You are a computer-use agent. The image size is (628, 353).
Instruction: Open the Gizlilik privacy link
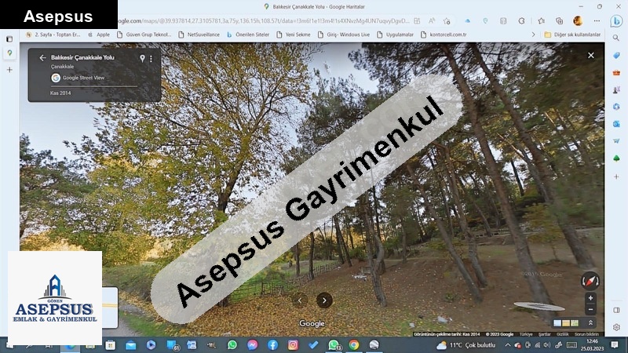point(563,334)
